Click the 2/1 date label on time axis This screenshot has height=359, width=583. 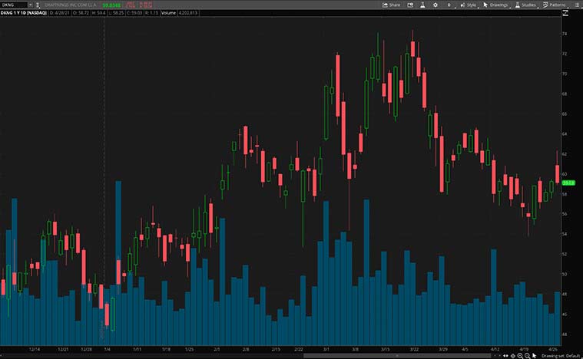click(217, 349)
